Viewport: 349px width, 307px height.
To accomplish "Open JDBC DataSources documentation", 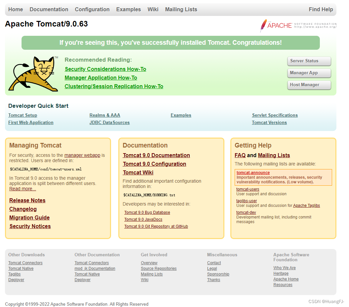I will [109, 122].
